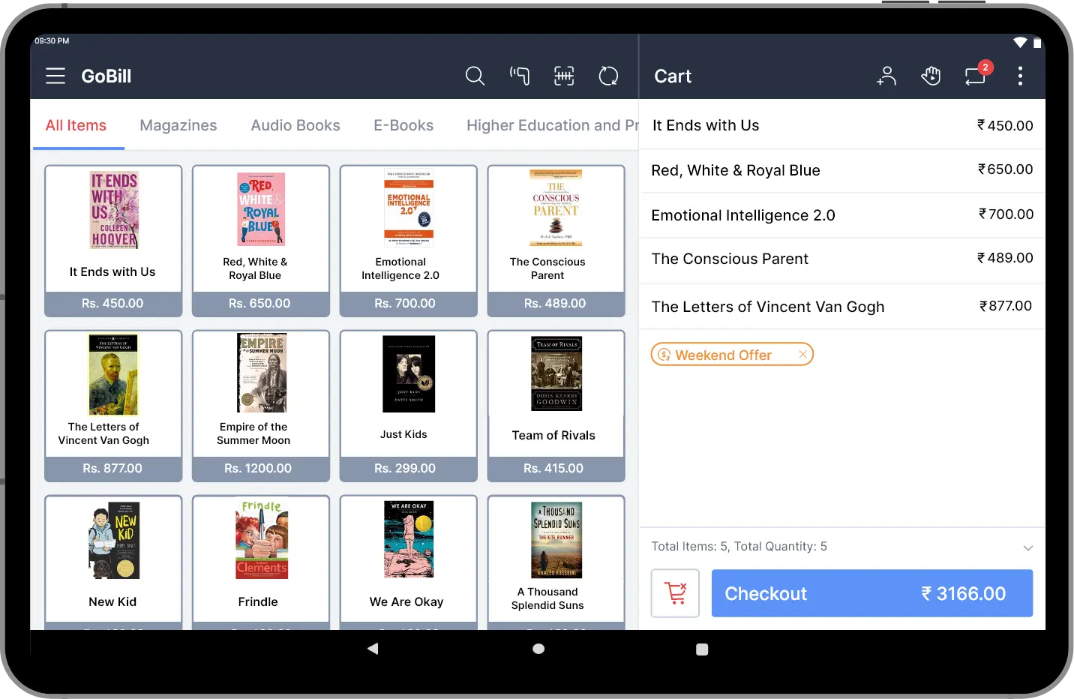
Task: Tap the handheld scanner device icon
Action: point(520,76)
